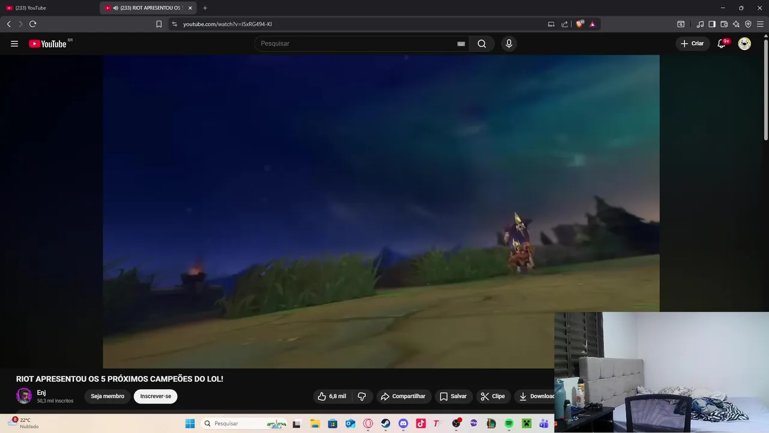769x433 pixels.
Task: Open Spotify from the taskbar
Action: 509,423
